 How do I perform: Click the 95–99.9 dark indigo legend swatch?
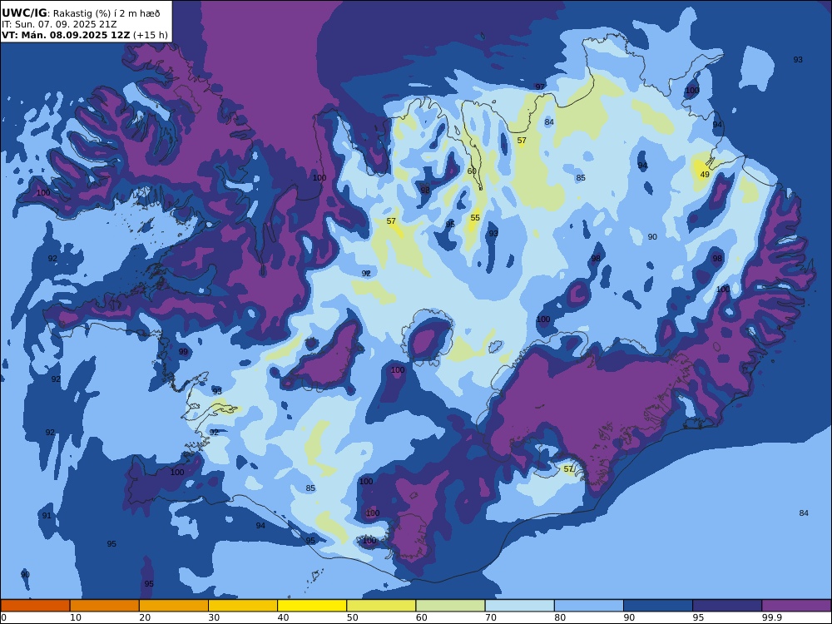pyautogui.click(x=727, y=606)
